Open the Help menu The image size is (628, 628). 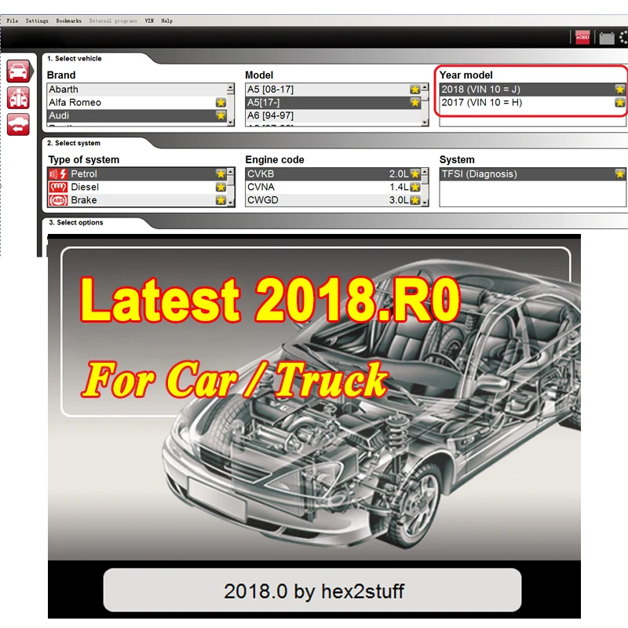[166, 21]
